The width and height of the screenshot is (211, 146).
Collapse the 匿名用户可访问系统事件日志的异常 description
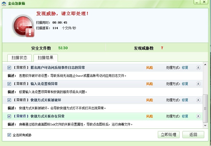[198, 68]
